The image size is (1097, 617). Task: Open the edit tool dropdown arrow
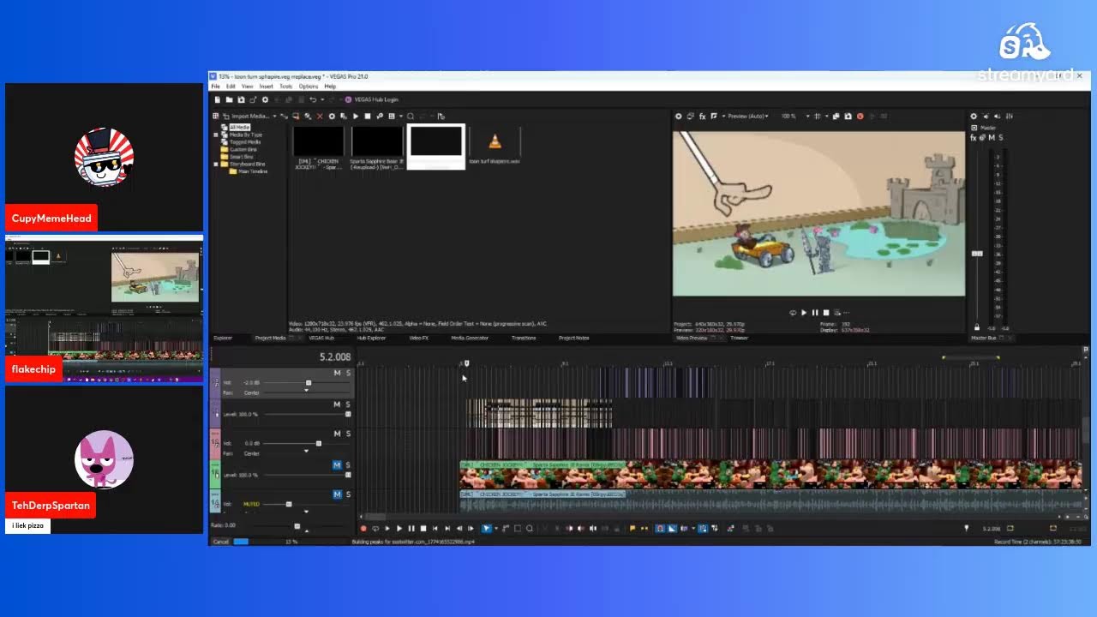tap(496, 529)
